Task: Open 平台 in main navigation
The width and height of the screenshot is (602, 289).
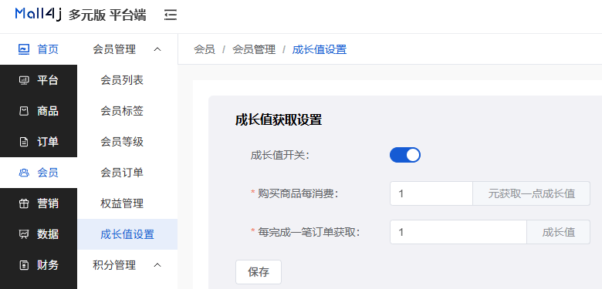Action: (39, 80)
